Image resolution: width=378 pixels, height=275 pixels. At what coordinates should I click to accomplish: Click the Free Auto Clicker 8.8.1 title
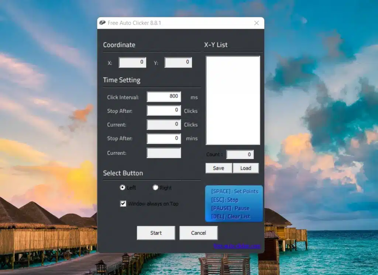(134, 23)
